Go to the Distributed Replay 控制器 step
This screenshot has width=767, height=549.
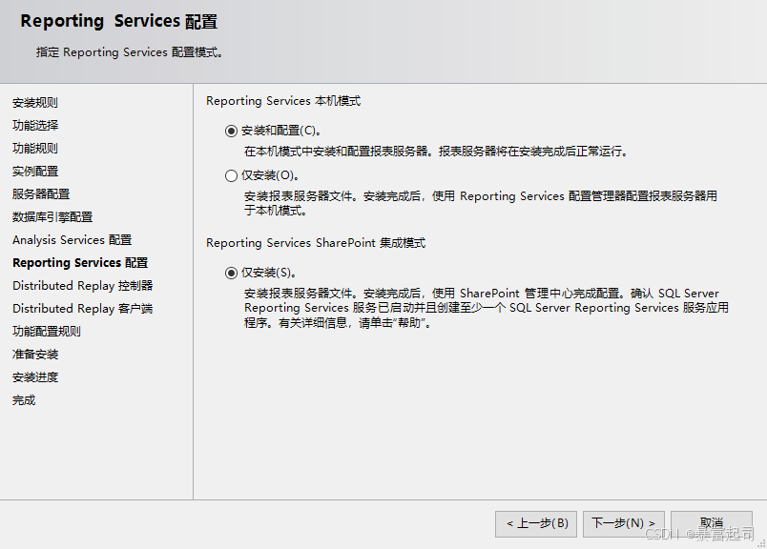[82, 286]
